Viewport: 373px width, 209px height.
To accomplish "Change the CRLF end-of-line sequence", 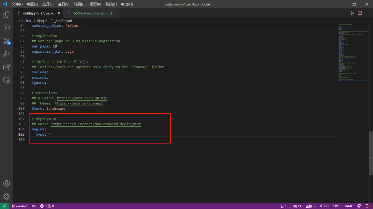I will click(336, 206).
